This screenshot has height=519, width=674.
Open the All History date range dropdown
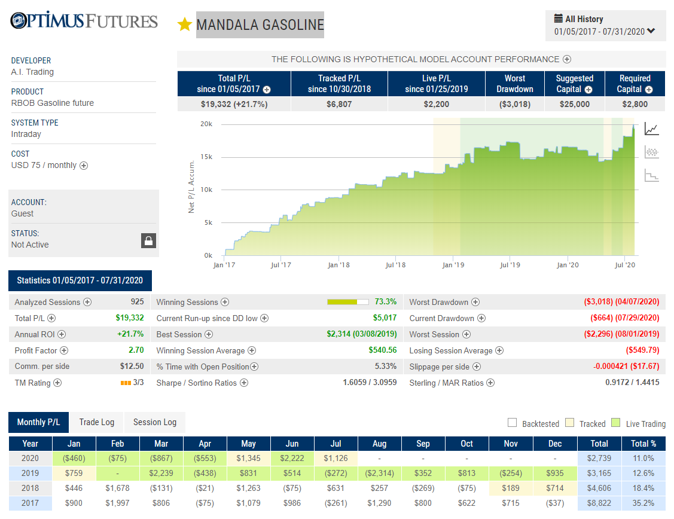606,26
